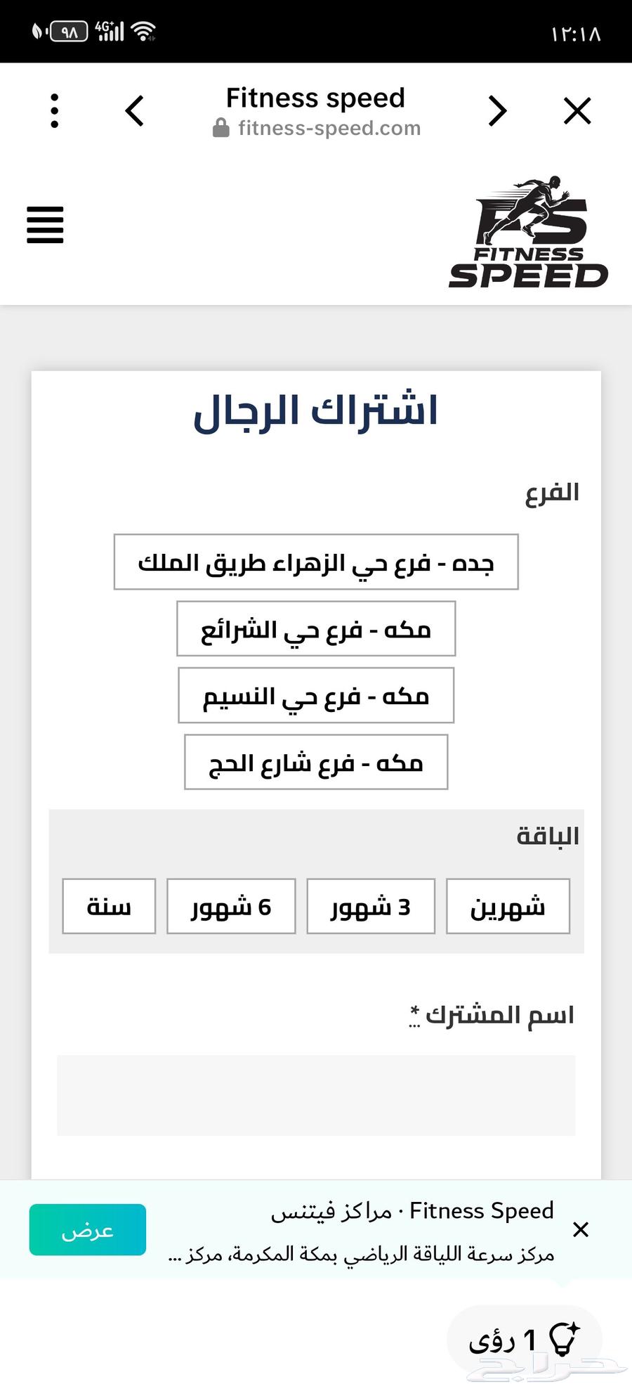Click the 6 شهور package option
Viewport: 632px width, 1391px height.
point(230,907)
